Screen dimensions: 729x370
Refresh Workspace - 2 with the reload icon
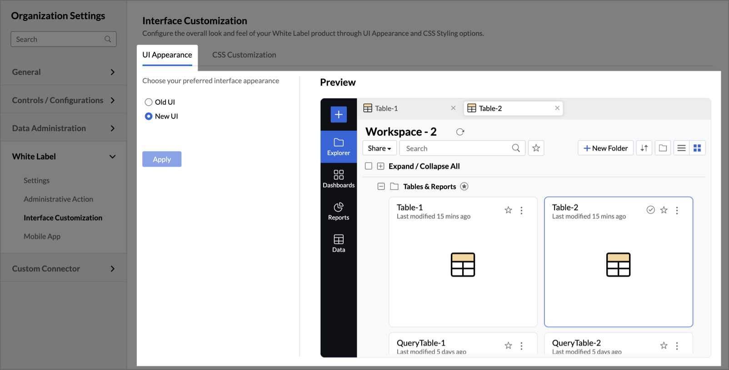click(x=460, y=132)
